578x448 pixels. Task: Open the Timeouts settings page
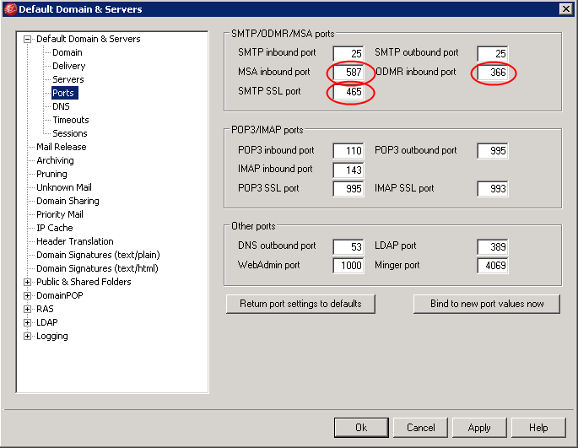[x=71, y=120]
